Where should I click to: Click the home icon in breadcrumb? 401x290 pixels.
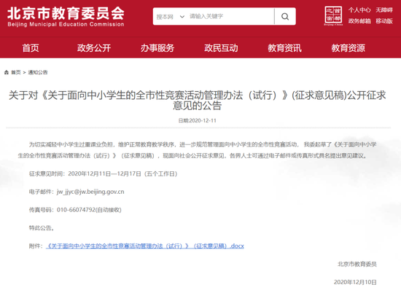(7, 72)
